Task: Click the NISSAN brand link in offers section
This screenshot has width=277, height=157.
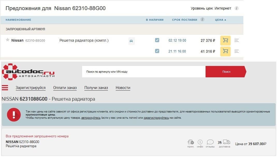Action: [12, 142]
